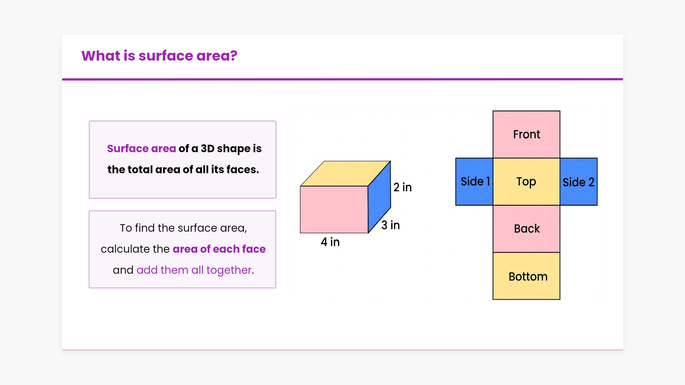Click the line "To find the surface area,"
Screen dimensions: 685x385
pyautogui.click(x=183, y=228)
